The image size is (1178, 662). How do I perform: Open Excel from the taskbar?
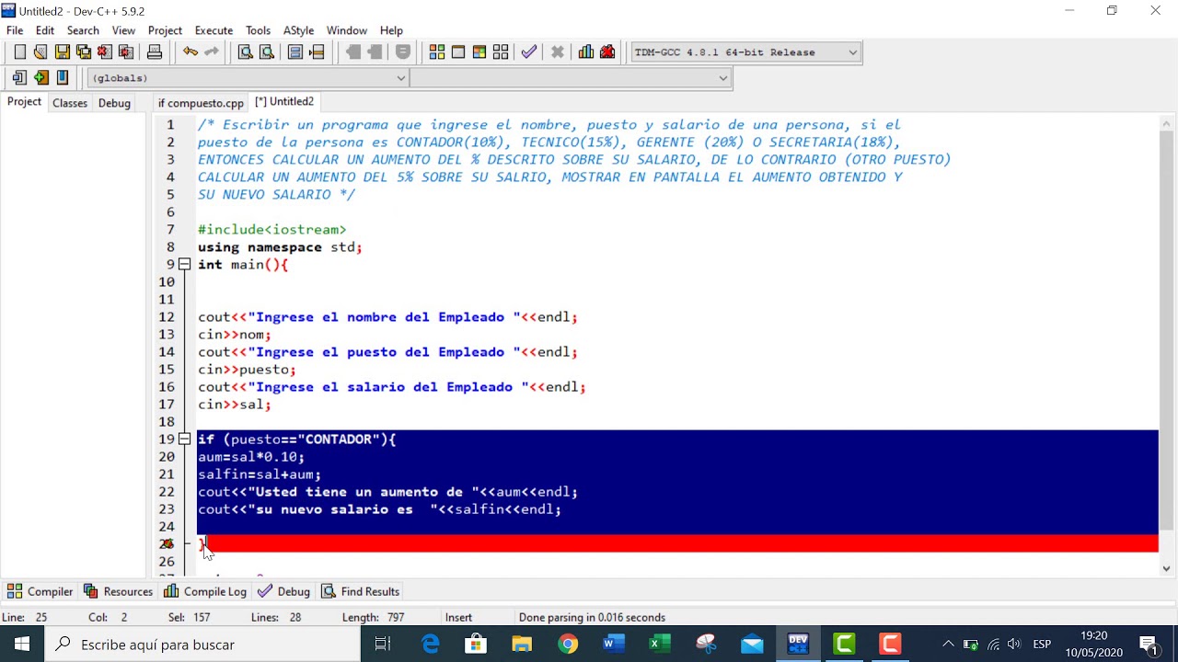coord(660,645)
